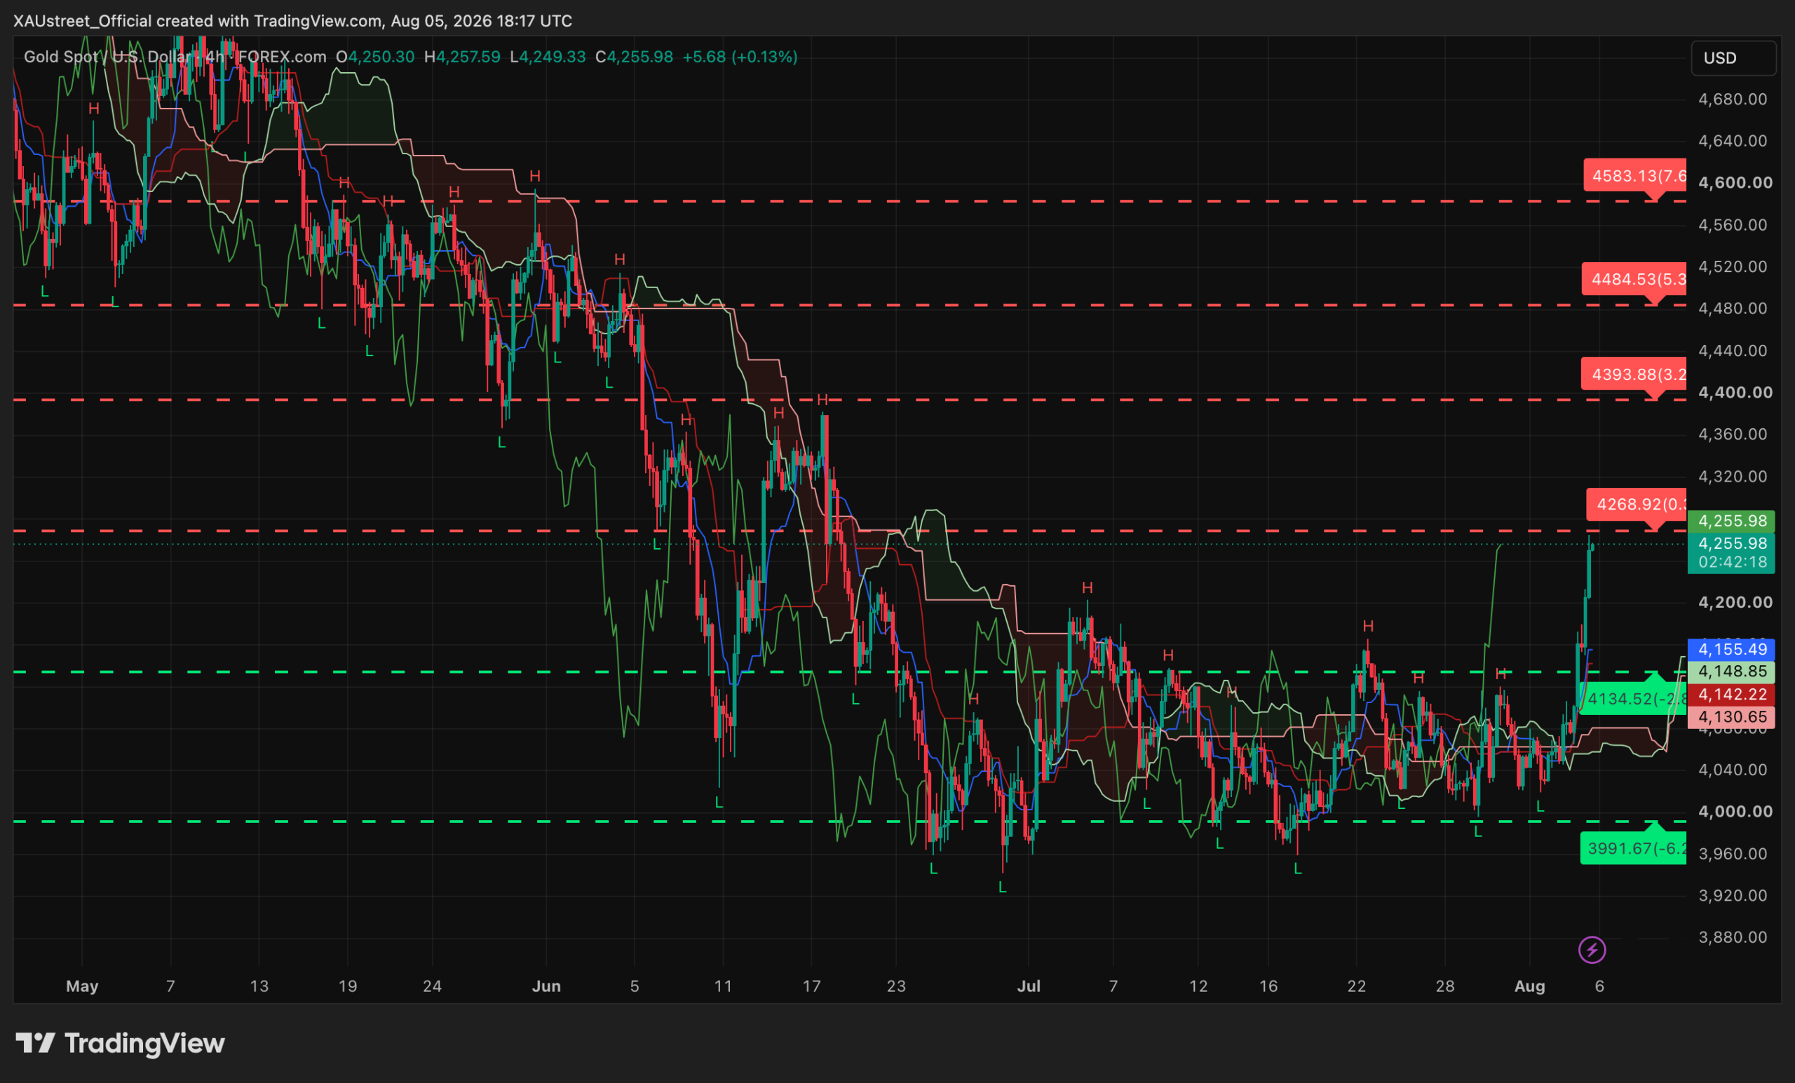Viewport: 1795px width, 1083px height.
Task: Click the low value L4,249.33
Action: (547, 57)
